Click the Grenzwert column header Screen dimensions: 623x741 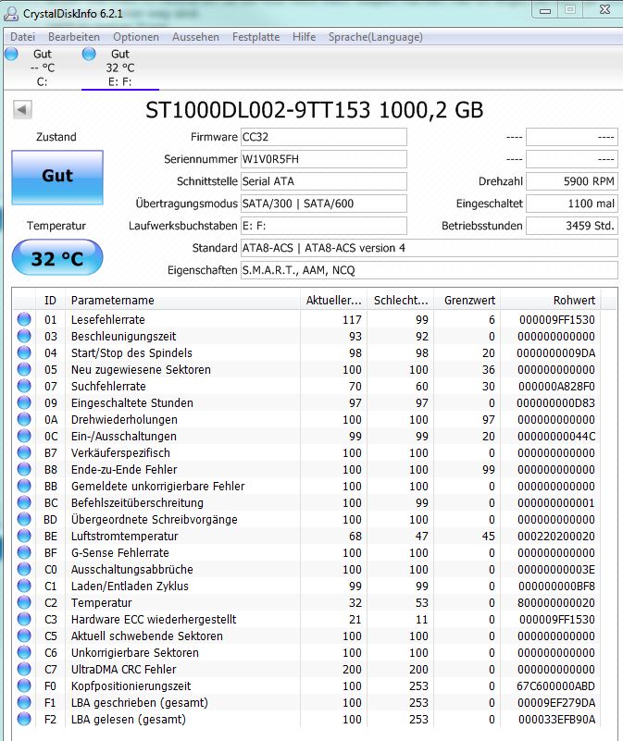467,300
